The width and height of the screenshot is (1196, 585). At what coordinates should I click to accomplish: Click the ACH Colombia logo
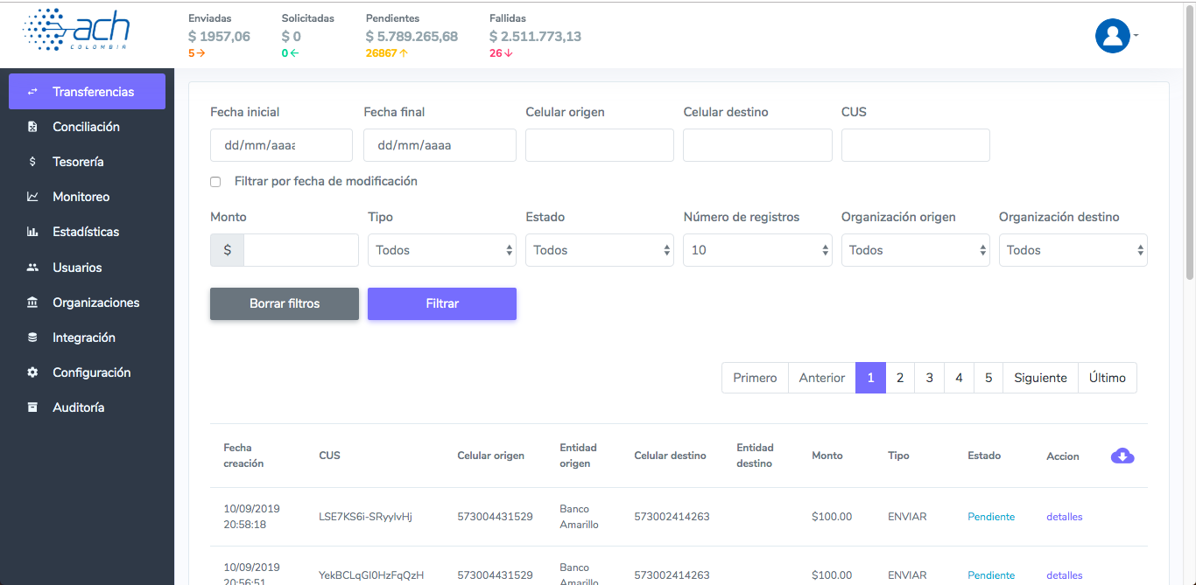(x=75, y=31)
